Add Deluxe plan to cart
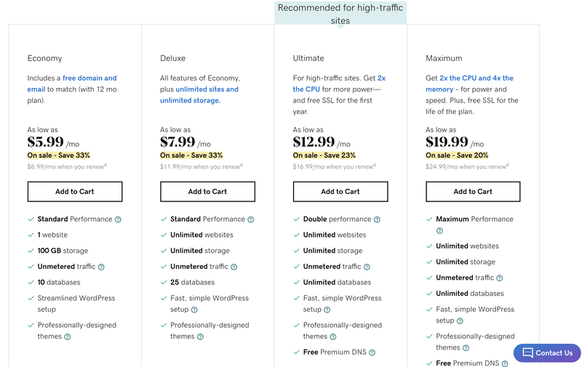582x367 pixels. [208, 192]
